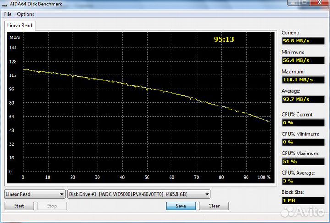This screenshot has width=330, height=223.
Task: Click the 100 % label on graph axis
Action: 264,177
